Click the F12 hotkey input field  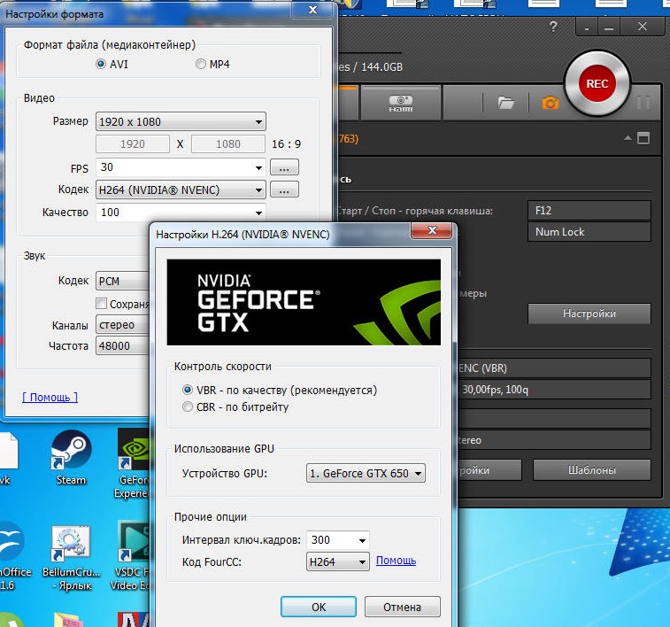[589, 211]
